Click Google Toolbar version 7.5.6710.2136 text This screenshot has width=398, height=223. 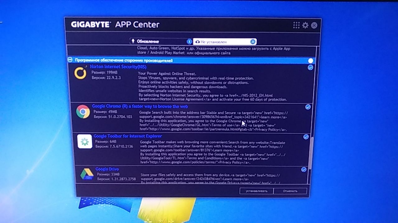click(x=114, y=146)
